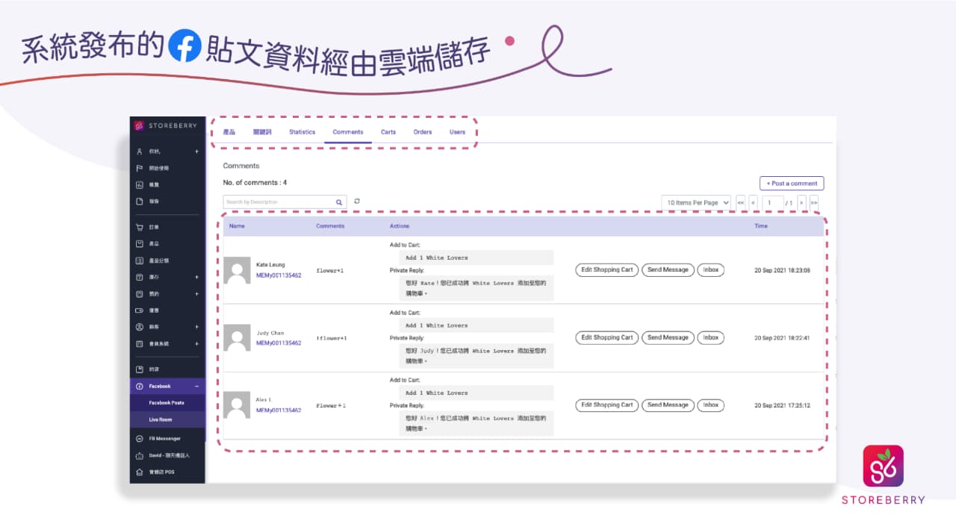Click Kate Leung's avatar thumbnail
The image size is (956, 524).
pyautogui.click(x=237, y=270)
